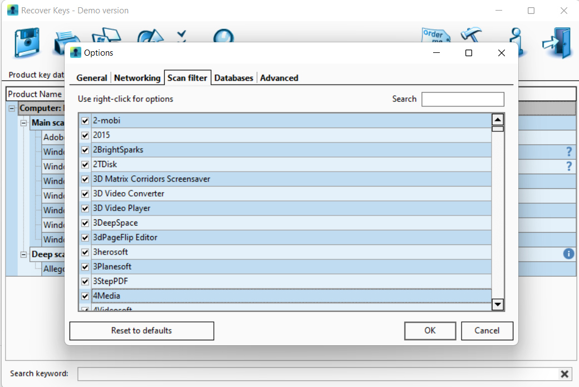Click the scan filter list scroll-down arrow
Screen dimensions: 579x387
click(x=498, y=304)
